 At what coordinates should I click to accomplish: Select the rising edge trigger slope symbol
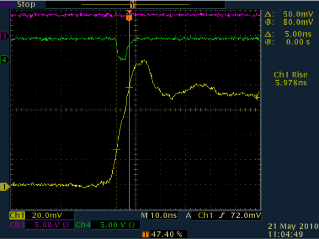pos(222,215)
